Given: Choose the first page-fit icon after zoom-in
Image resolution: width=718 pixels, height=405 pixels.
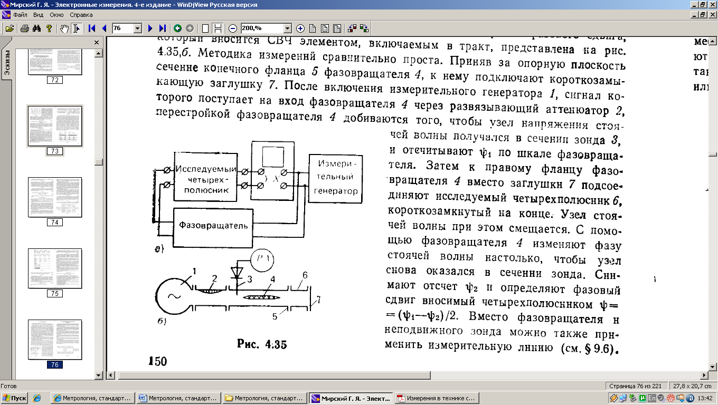Looking at the screenshot, I should click(313, 28).
